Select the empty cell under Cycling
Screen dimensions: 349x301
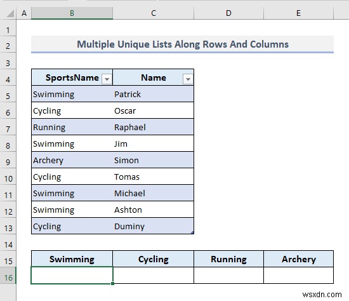[154, 276]
